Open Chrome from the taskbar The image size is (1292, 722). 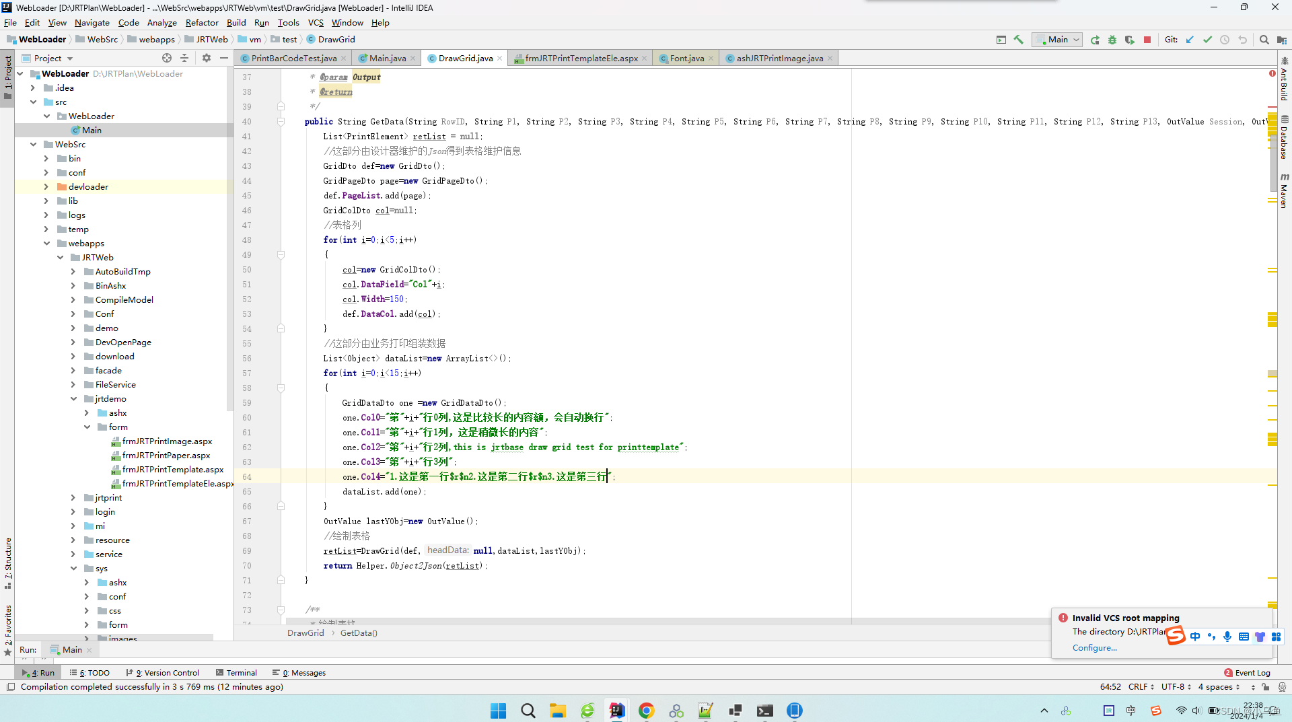647,711
